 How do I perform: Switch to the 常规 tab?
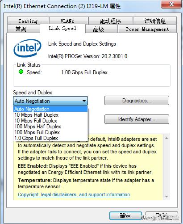(x=24, y=29)
